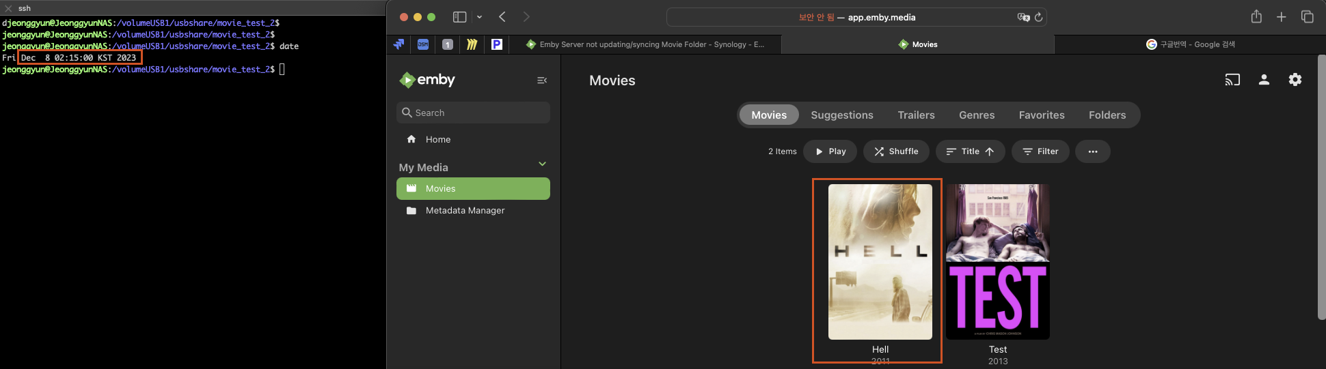Screen dimensions: 1326x369
Task: Open the first blue pinned tab
Action: (399, 44)
